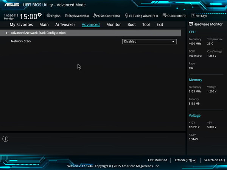Click the CPU section heading
Screen dimensions: 227x170
pyautogui.click(x=192, y=32)
